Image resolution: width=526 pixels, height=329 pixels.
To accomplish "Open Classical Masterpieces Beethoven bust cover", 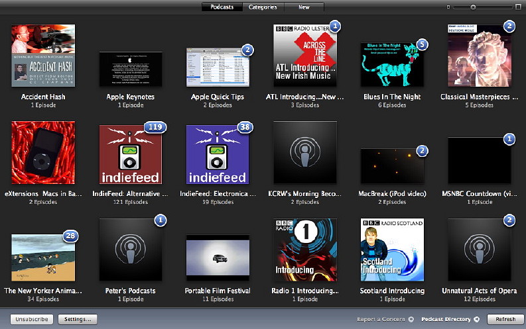I will (480, 56).
